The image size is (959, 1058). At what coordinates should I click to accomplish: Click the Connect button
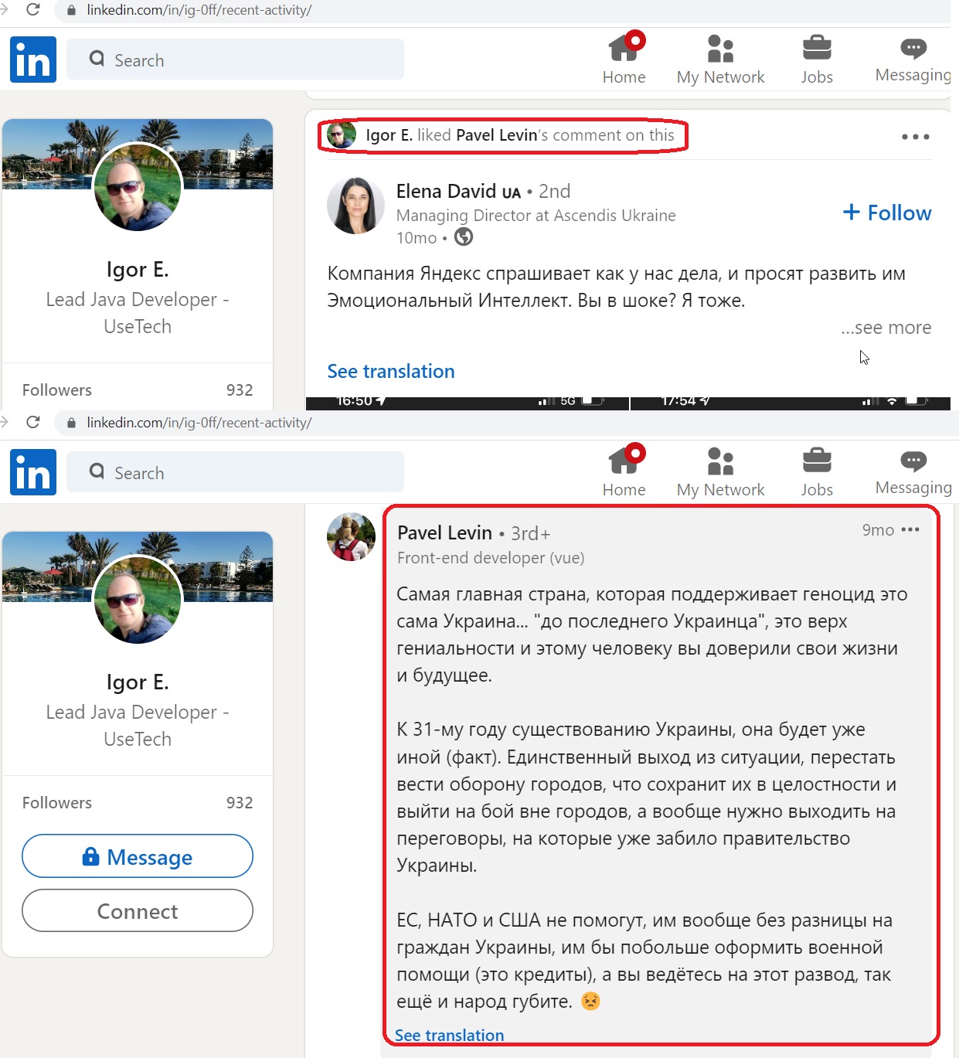(138, 910)
